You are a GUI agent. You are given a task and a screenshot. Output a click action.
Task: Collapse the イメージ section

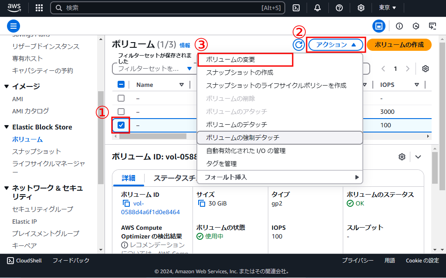pyautogui.click(x=7, y=86)
